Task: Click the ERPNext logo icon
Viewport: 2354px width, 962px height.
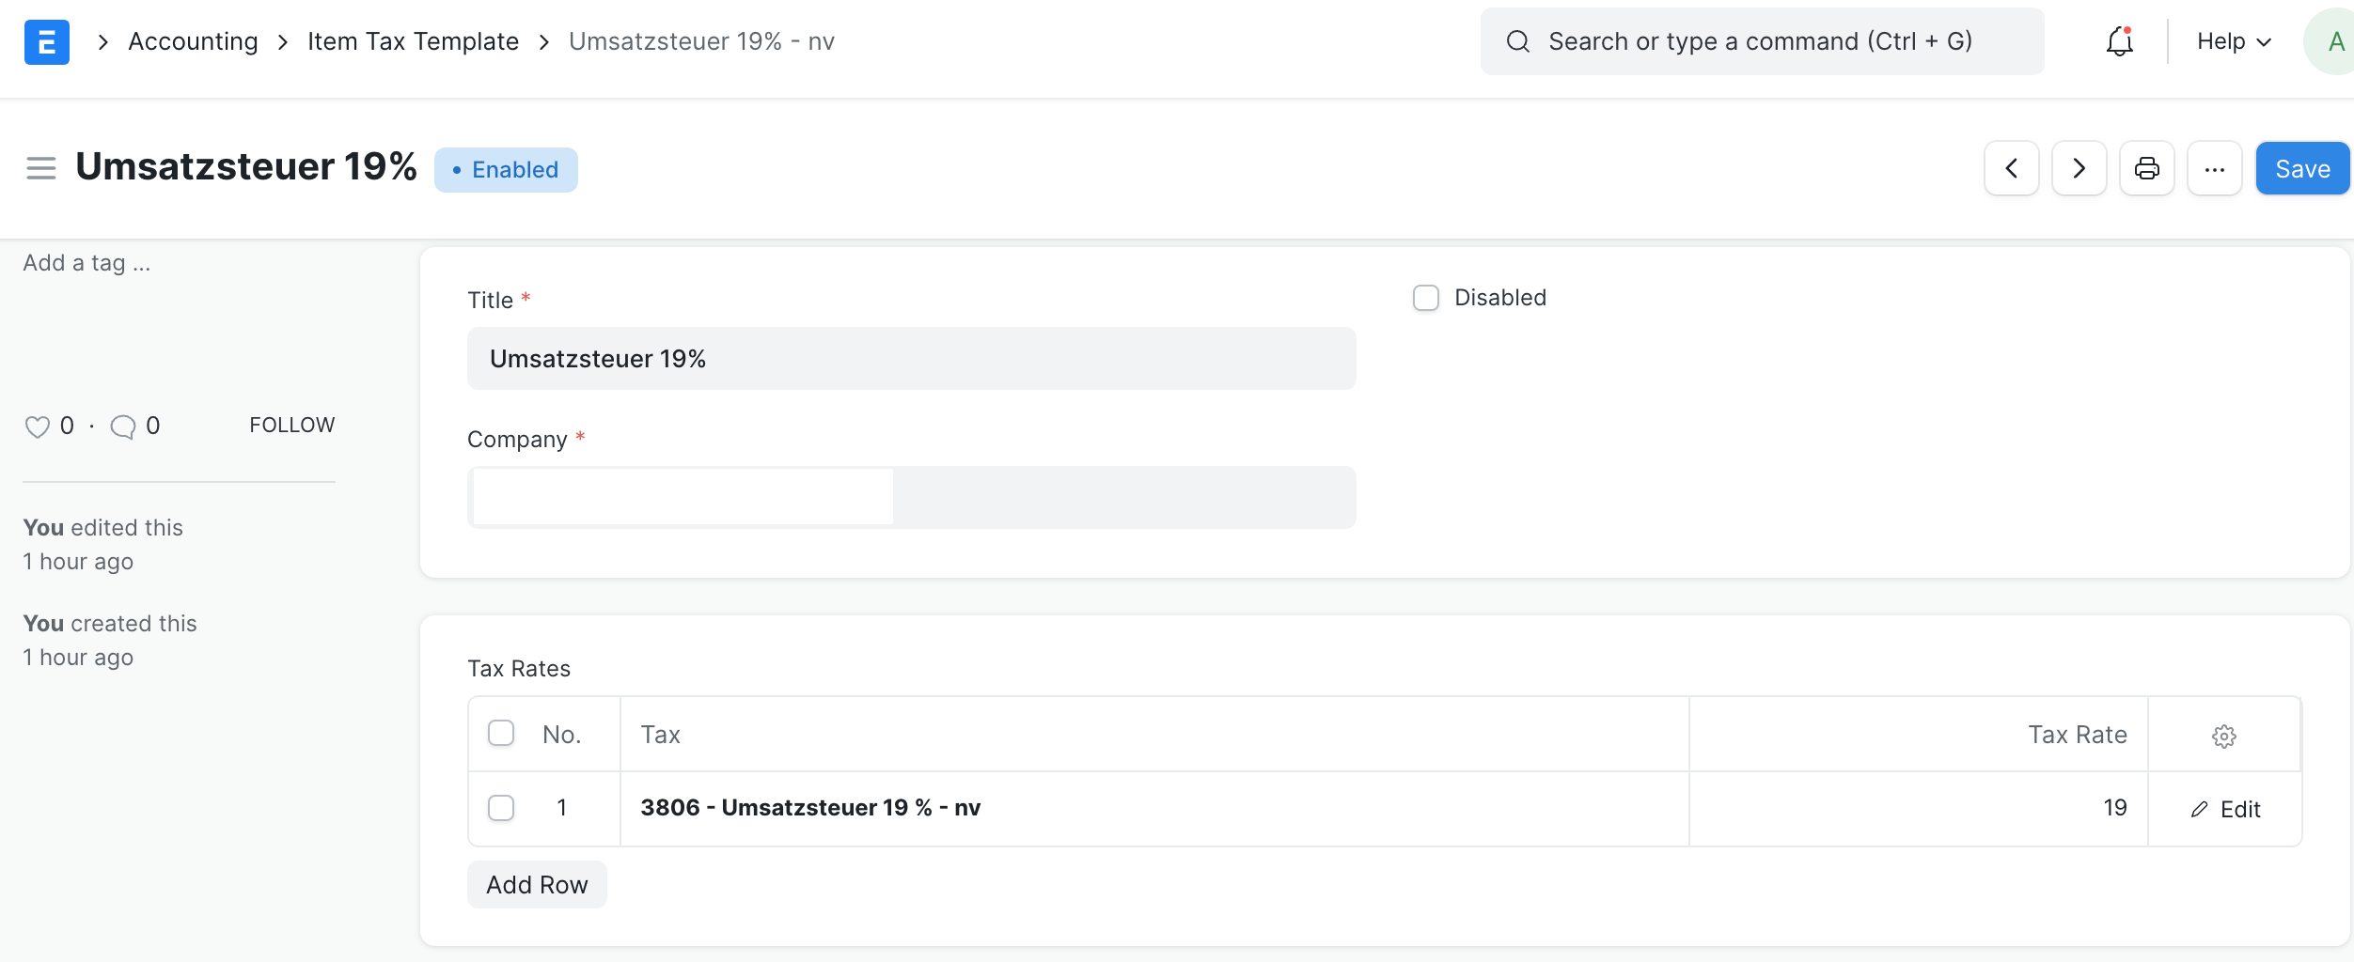Action: coord(47,41)
